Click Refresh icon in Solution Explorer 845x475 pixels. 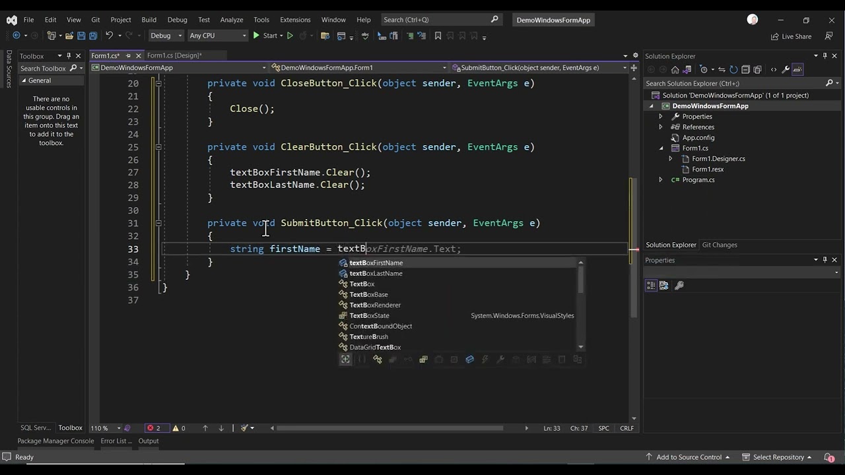click(x=733, y=69)
